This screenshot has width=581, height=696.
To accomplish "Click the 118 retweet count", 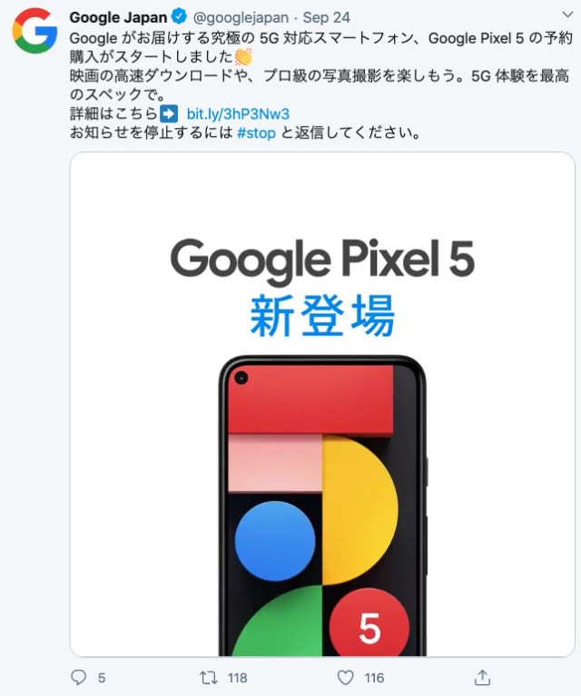I will 237,678.
